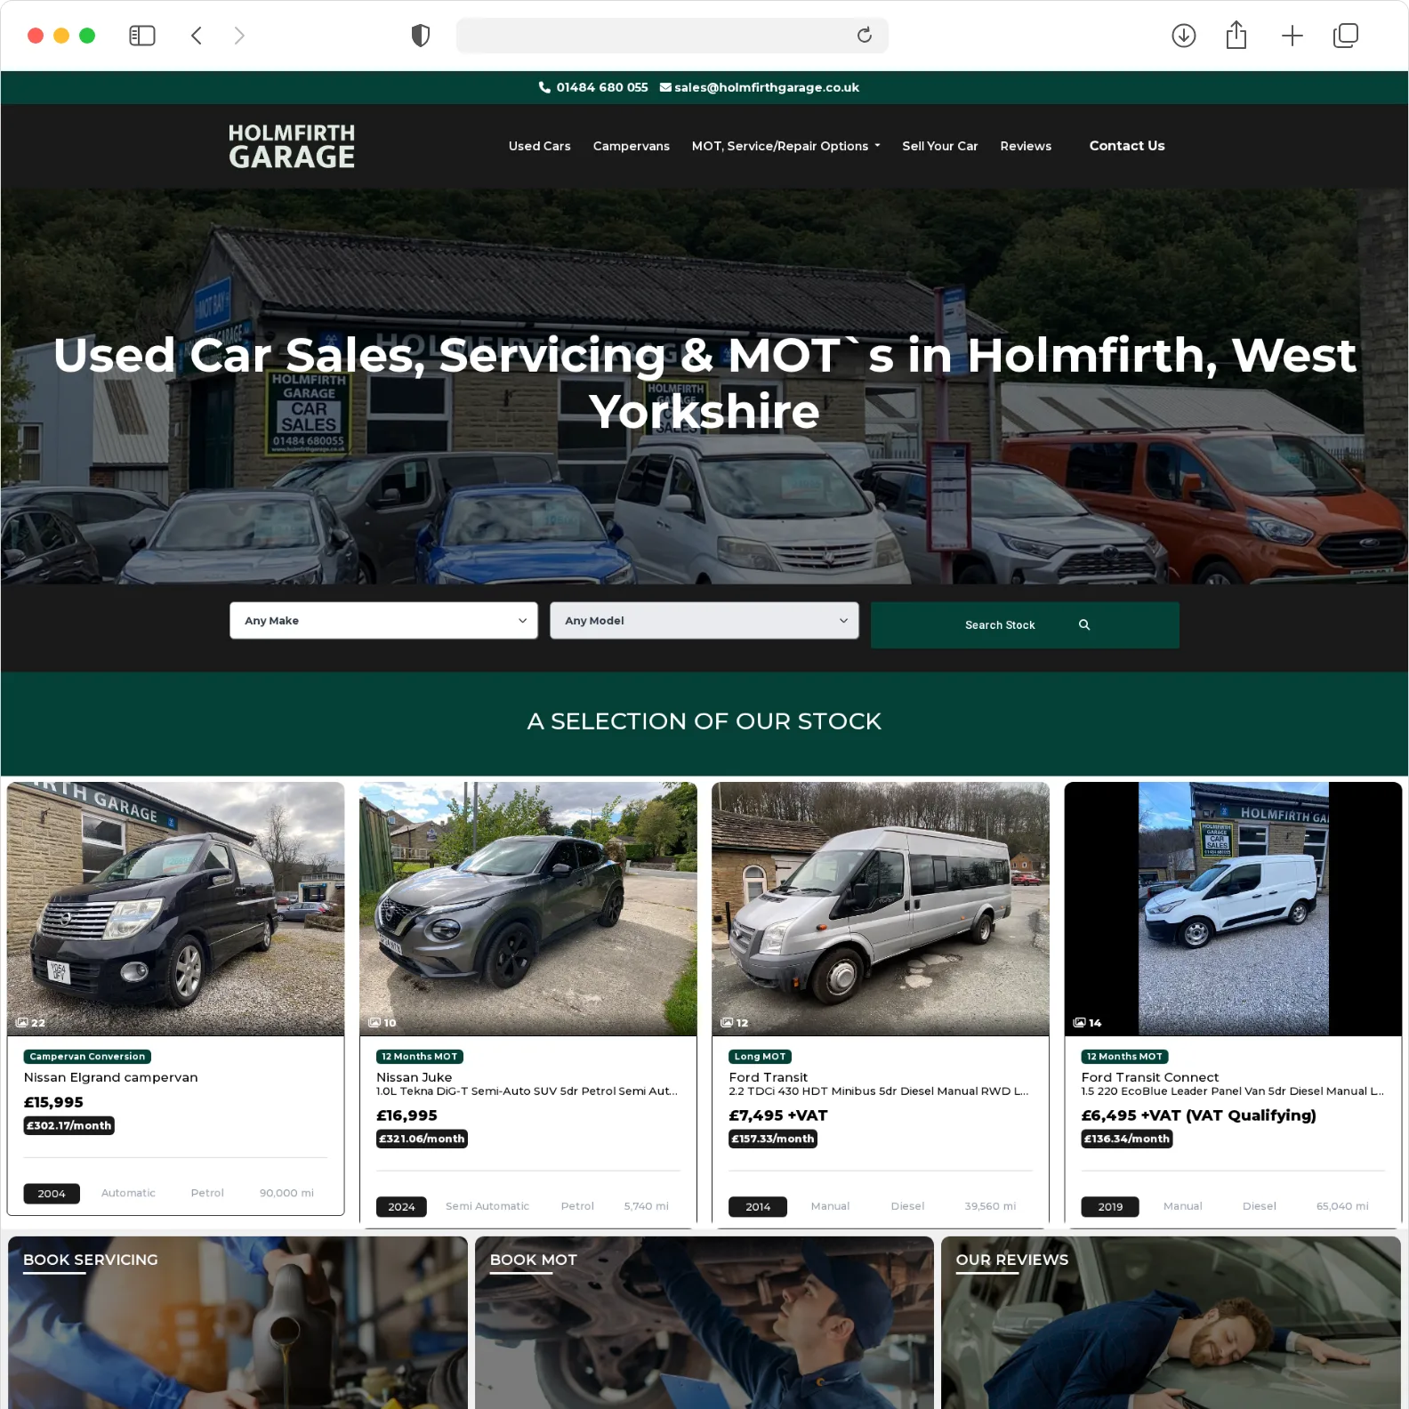Click photo count icon on Nissan Juke

tap(374, 1023)
